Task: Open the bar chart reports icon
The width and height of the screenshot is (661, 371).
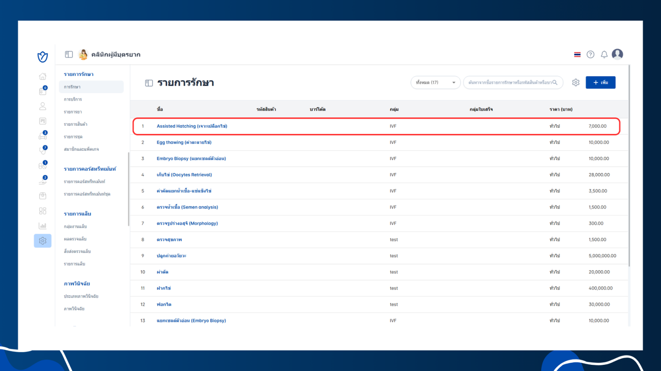Action: [x=42, y=226]
